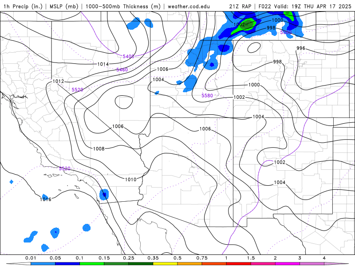Click the 0.01 legend value
The image size is (355, 266).
click(x=31, y=258)
